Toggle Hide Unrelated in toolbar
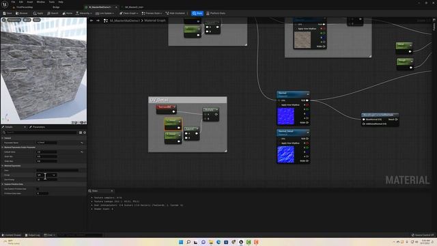The height and width of the screenshot is (246, 437). (175, 14)
